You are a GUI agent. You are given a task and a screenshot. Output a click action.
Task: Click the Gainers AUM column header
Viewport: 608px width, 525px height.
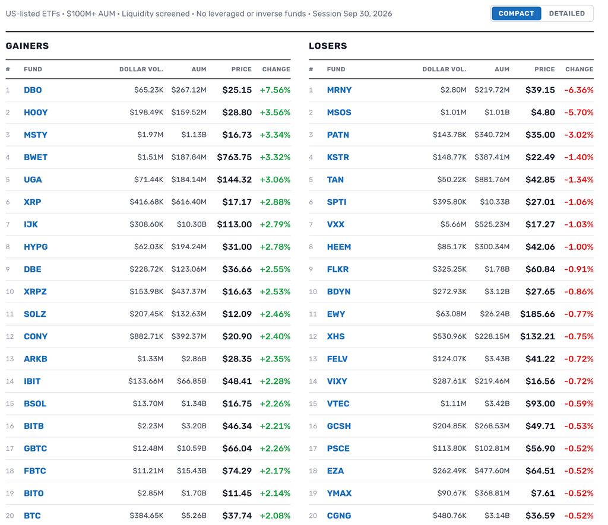(x=199, y=69)
